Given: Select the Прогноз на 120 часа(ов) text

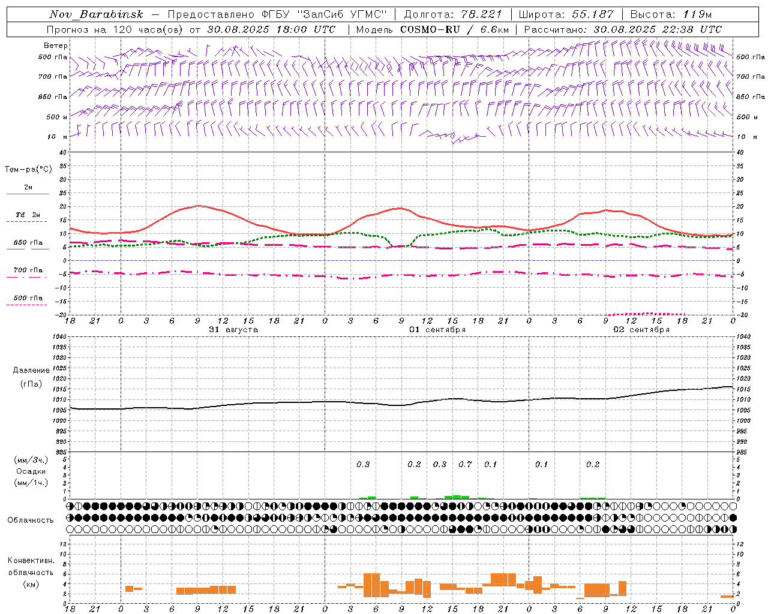Looking at the screenshot, I should click(x=116, y=29).
